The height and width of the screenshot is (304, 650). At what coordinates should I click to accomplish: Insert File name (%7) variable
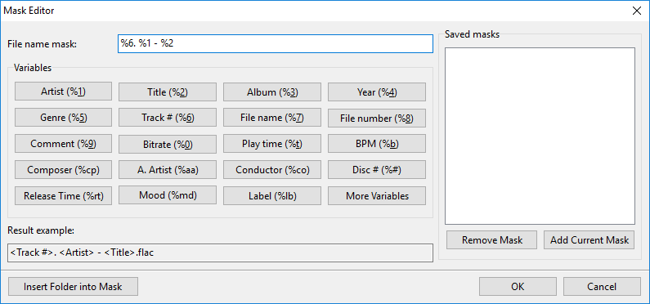coord(272,118)
